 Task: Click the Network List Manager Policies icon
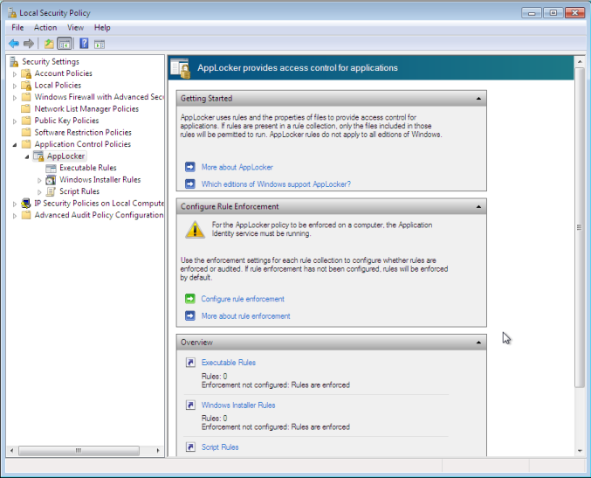click(x=26, y=108)
